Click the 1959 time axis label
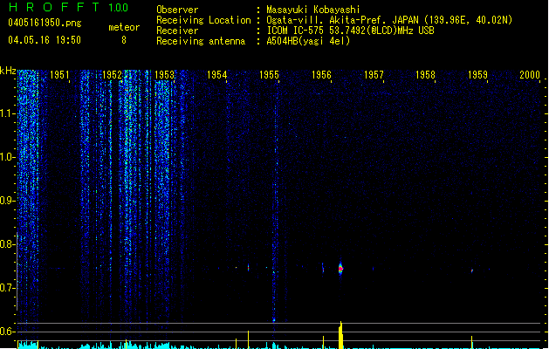 tap(477, 75)
